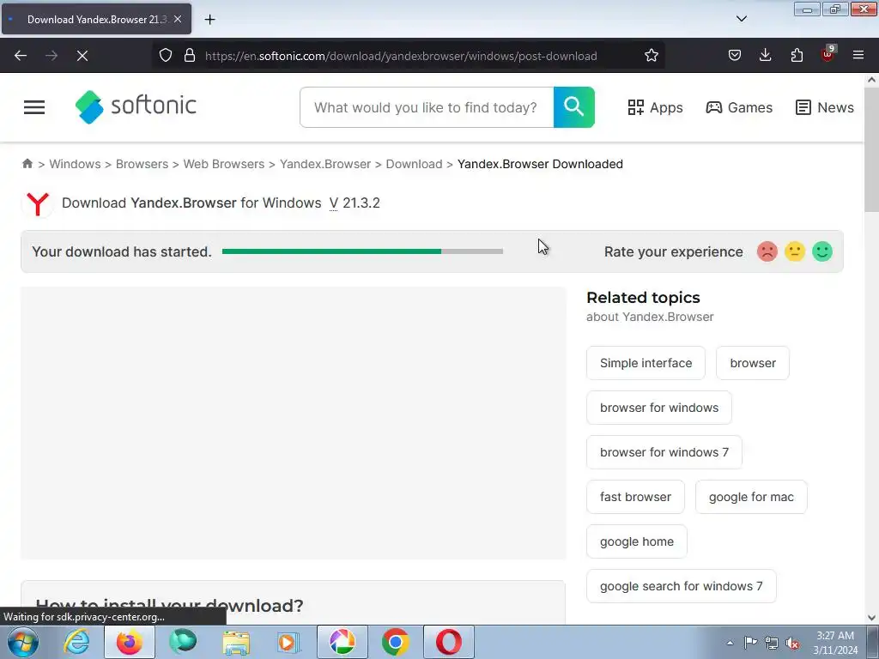879x659 pixels.
Task: Open uBlock Origin extension icon
Action: (828, 54)
